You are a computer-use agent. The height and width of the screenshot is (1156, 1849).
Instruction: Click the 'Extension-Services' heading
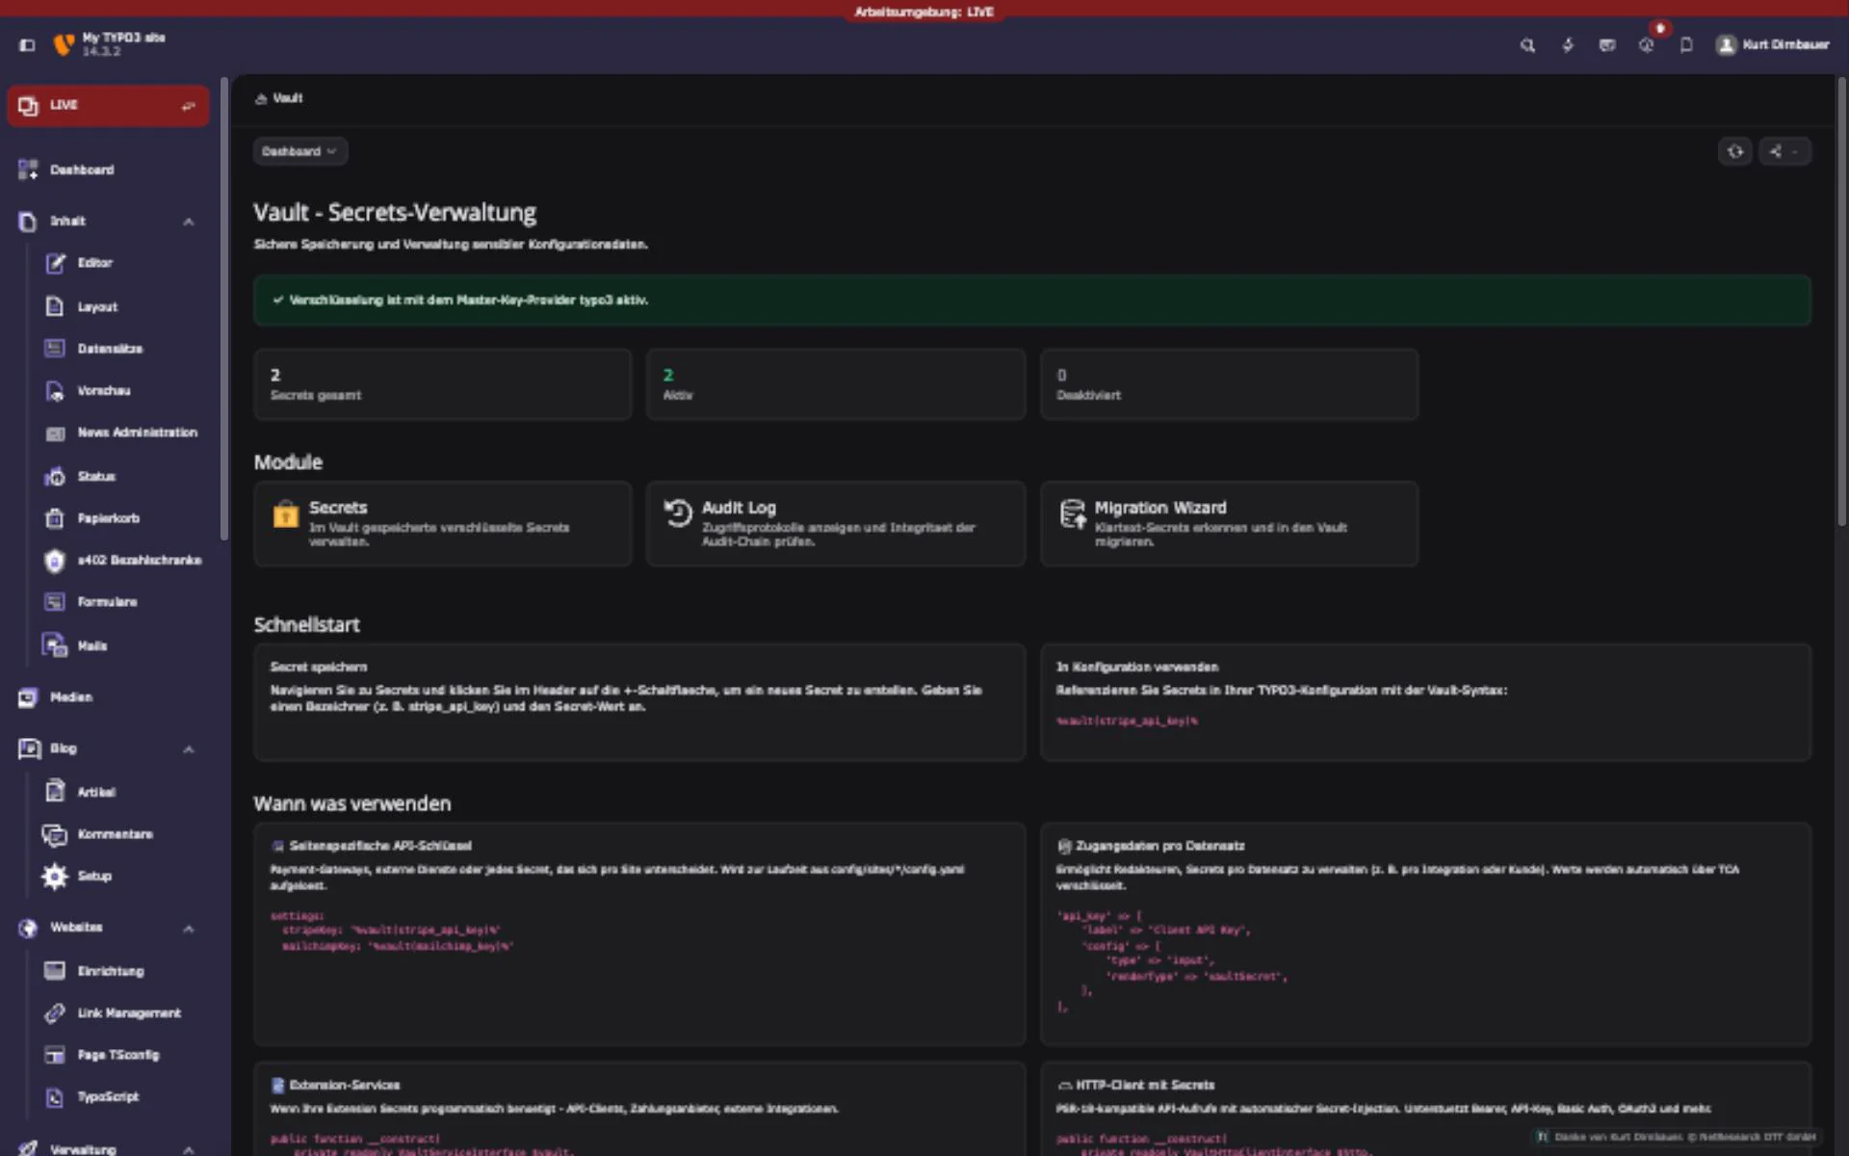tap(344, 1085)
